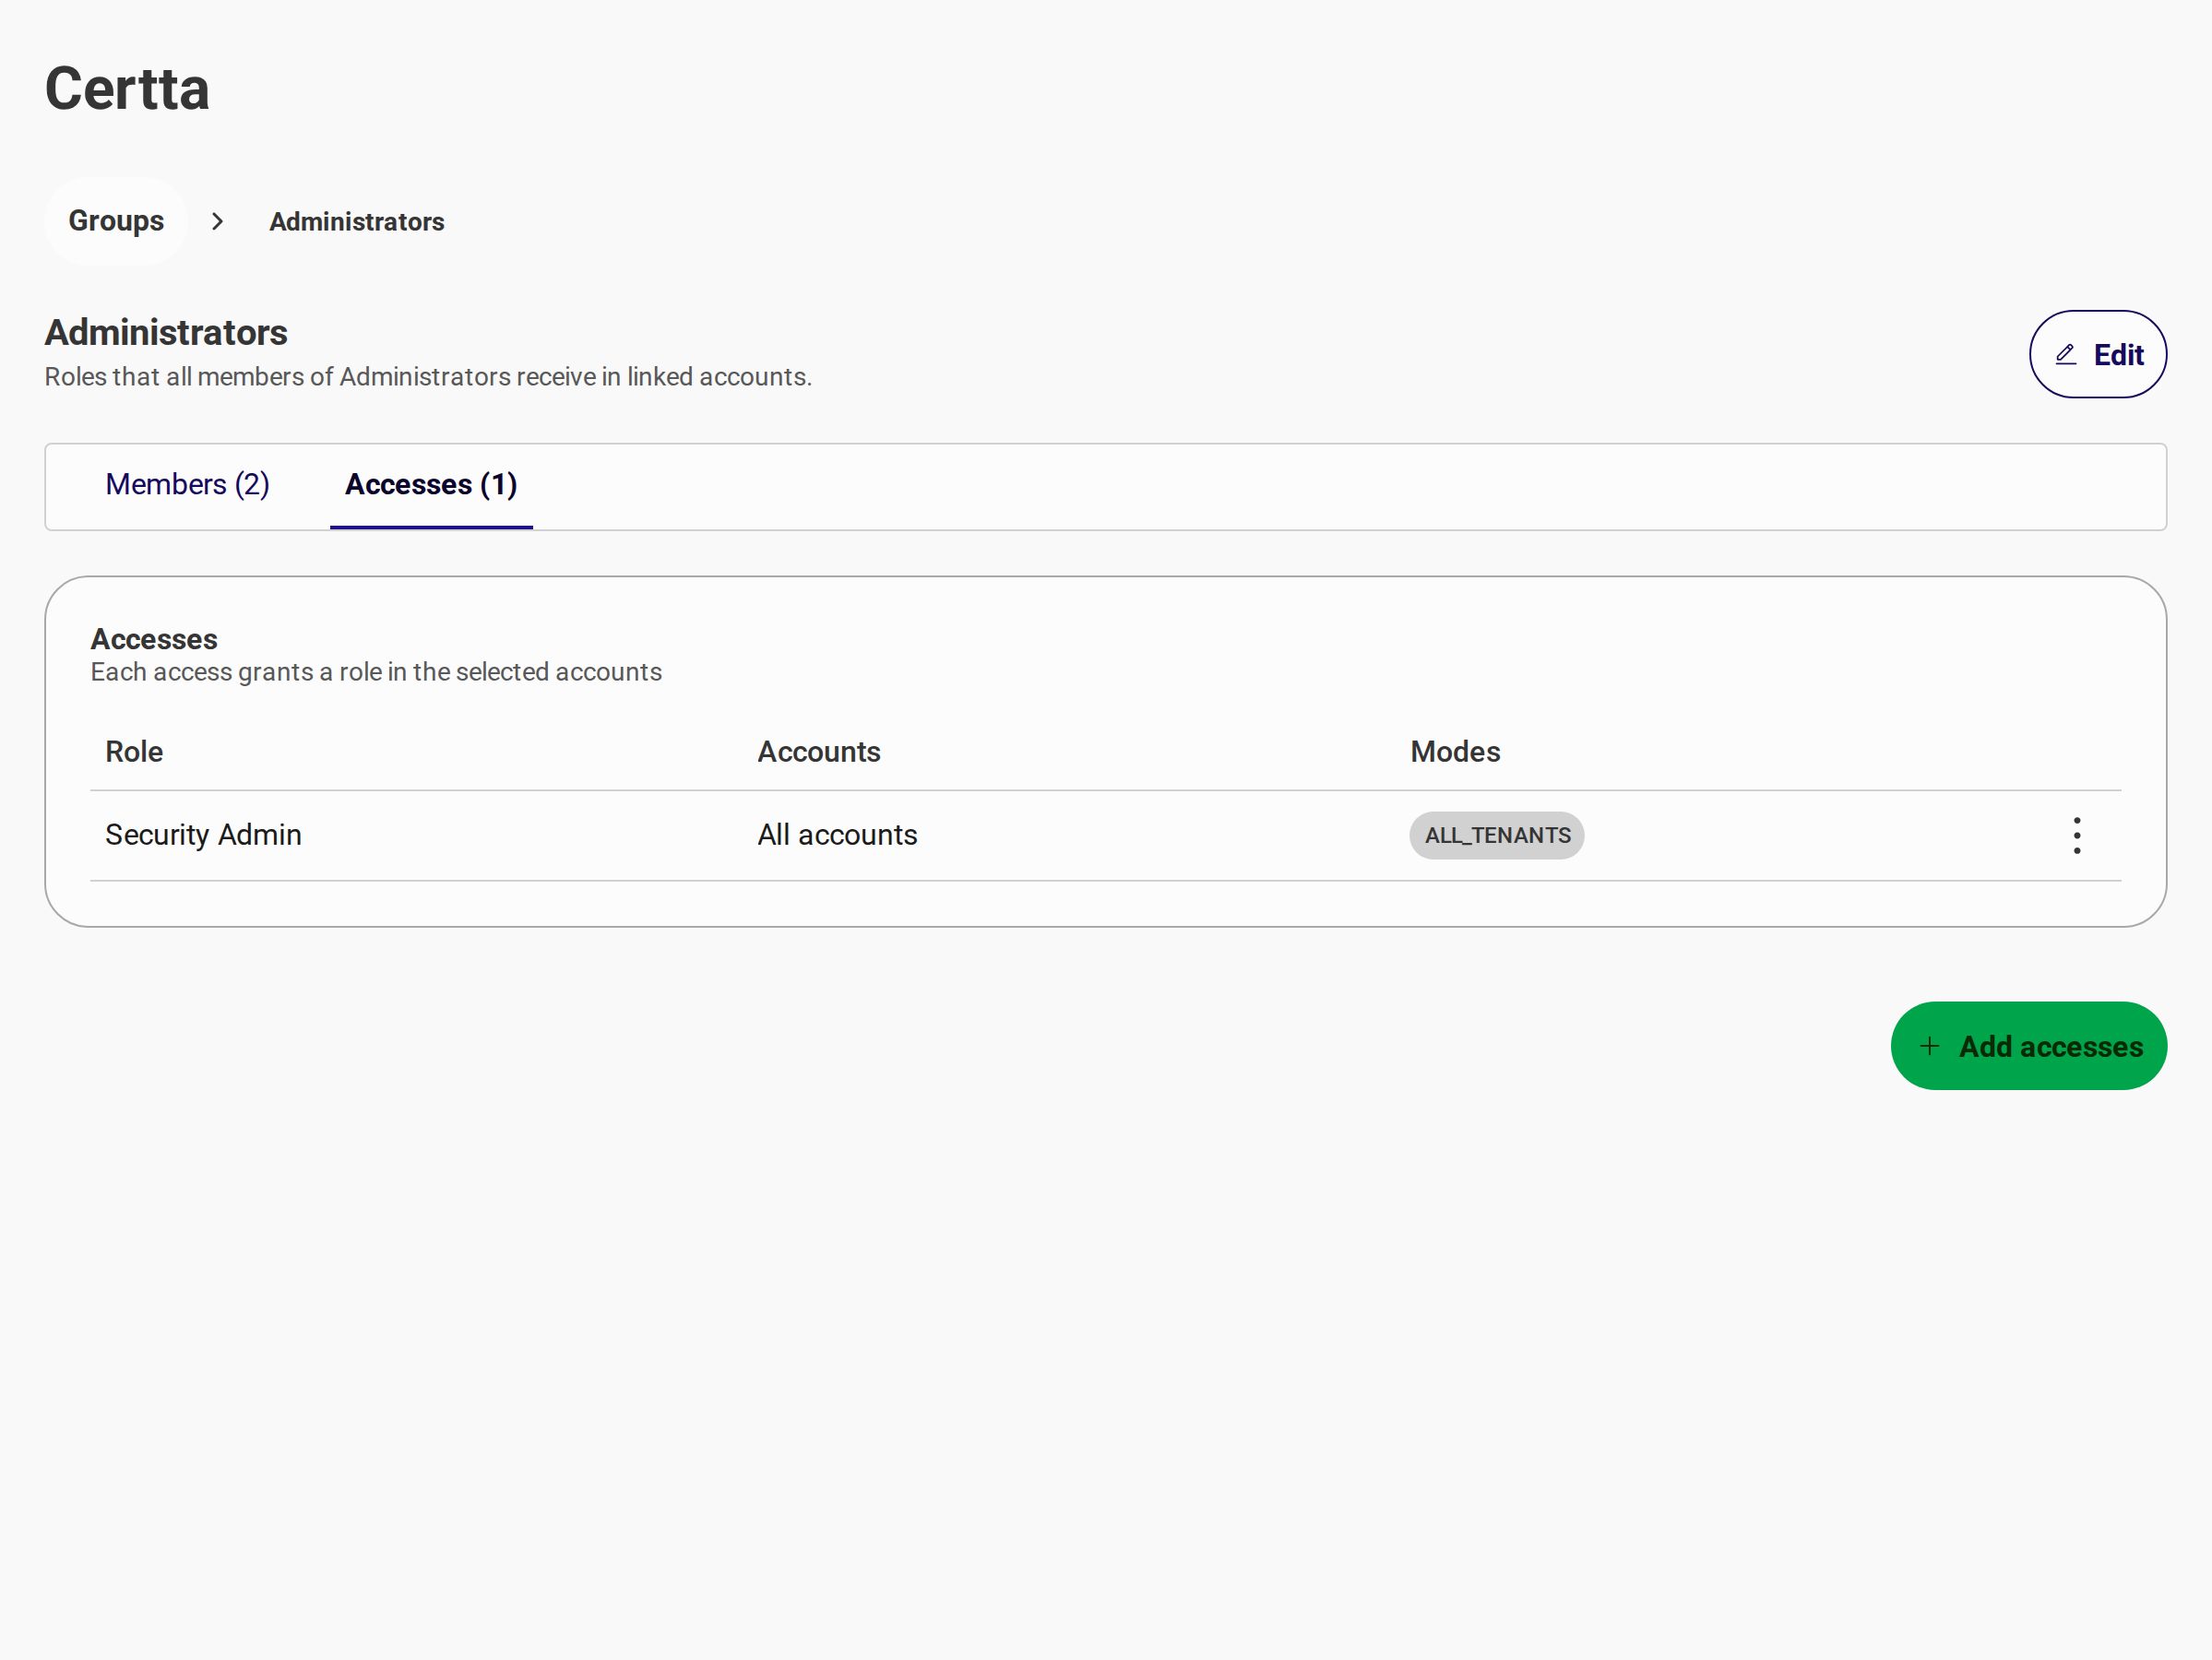Click the Modes column header

point(1455,752)
